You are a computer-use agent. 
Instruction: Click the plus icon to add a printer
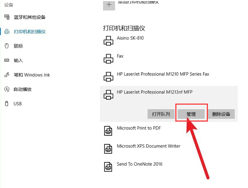(109, 5)
